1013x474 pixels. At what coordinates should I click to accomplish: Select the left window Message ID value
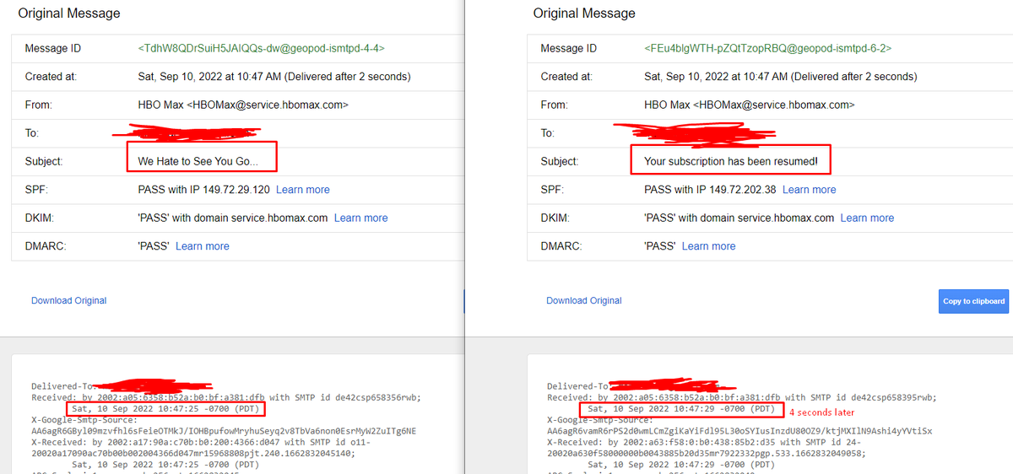tap(262, 48)
